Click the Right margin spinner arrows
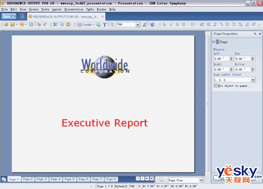Viewport: 263px width, 189px height. click(231, 69)
